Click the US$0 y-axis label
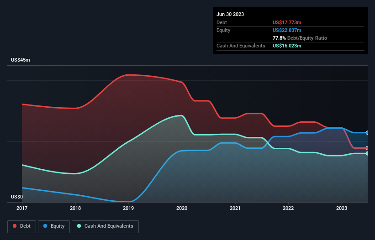 17,197
